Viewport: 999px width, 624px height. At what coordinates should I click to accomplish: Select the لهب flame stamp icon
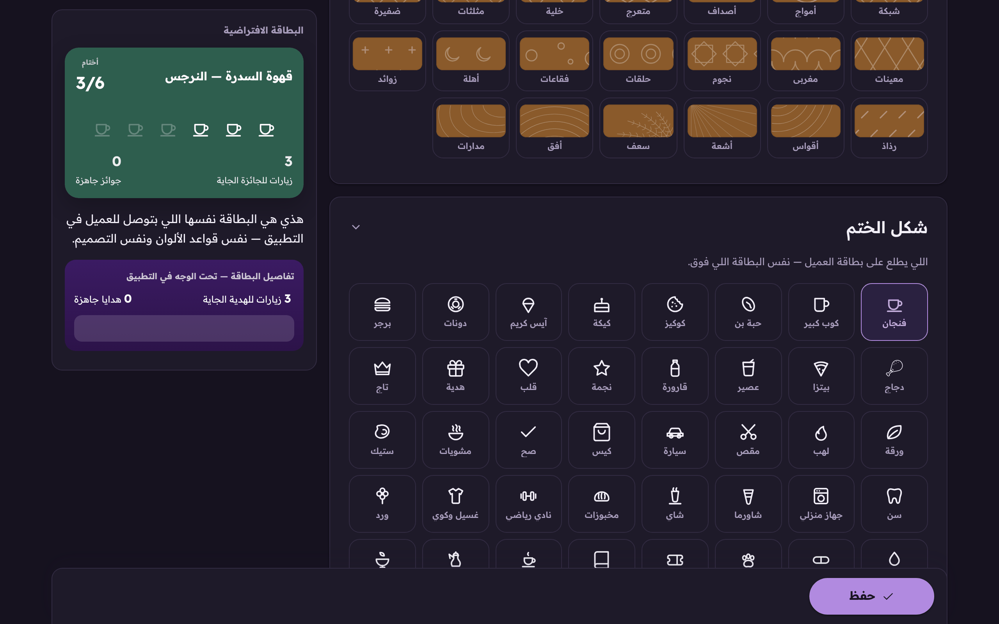821,440
